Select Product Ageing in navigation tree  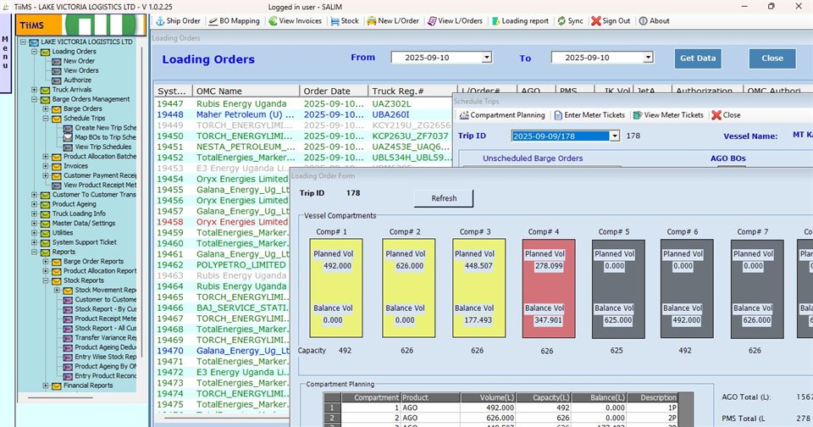pyautogui.click(x=74, y=204)
